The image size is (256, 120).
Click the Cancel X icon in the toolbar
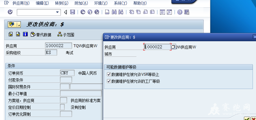[x=97, y=12]
